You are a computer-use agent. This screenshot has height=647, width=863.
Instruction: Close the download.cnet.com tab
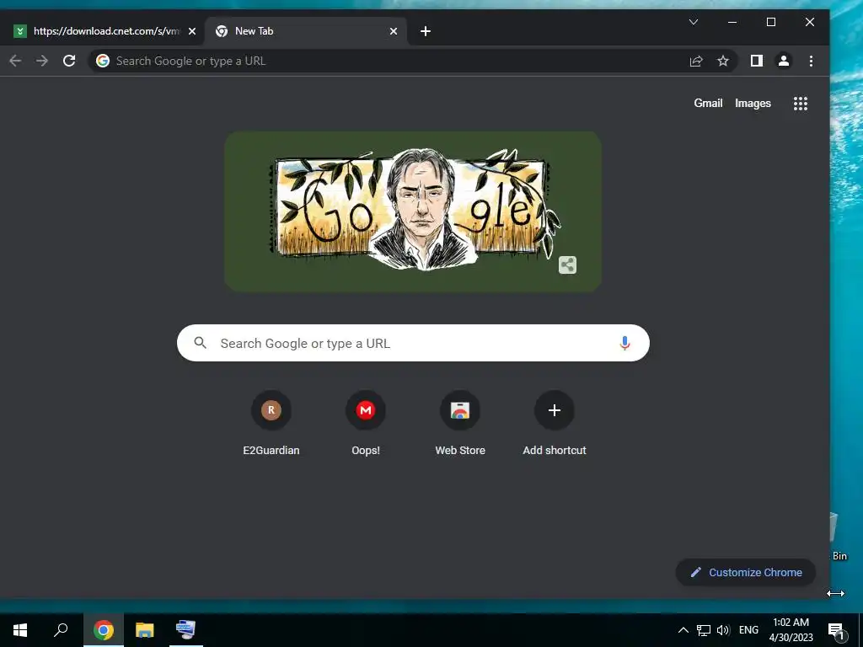192,31
